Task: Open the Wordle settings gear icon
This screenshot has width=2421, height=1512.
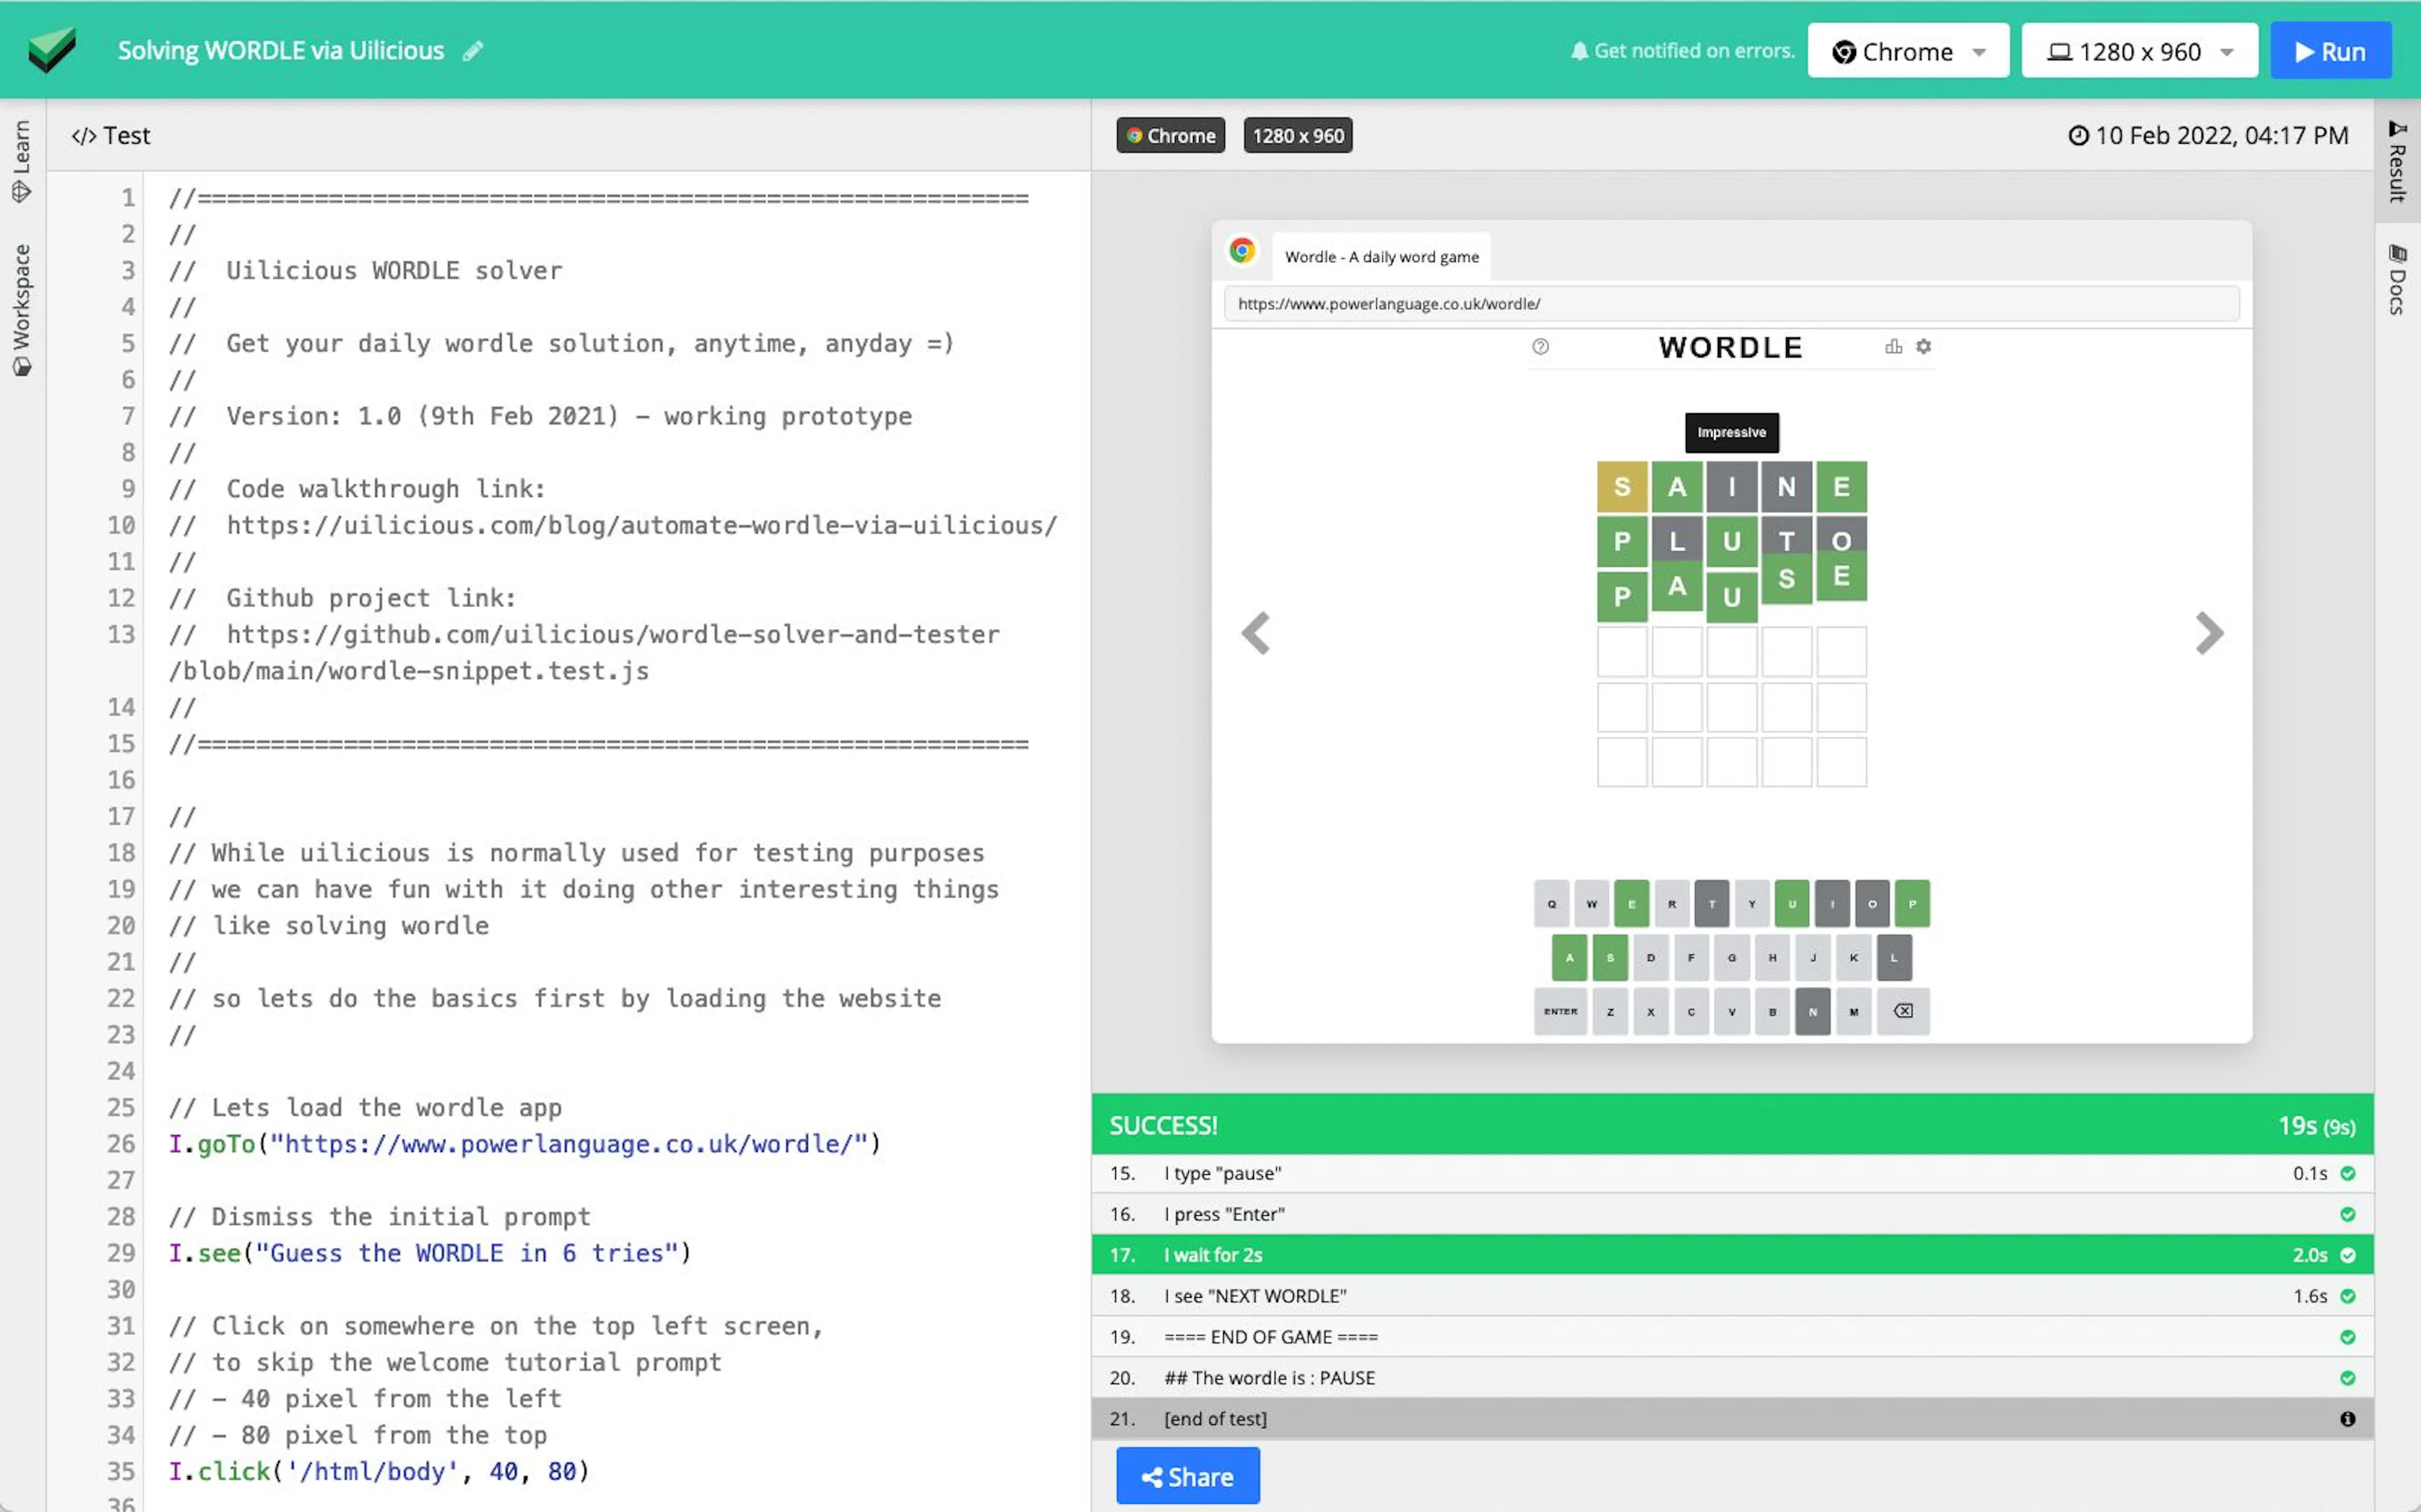Action: coord(1923,347)
